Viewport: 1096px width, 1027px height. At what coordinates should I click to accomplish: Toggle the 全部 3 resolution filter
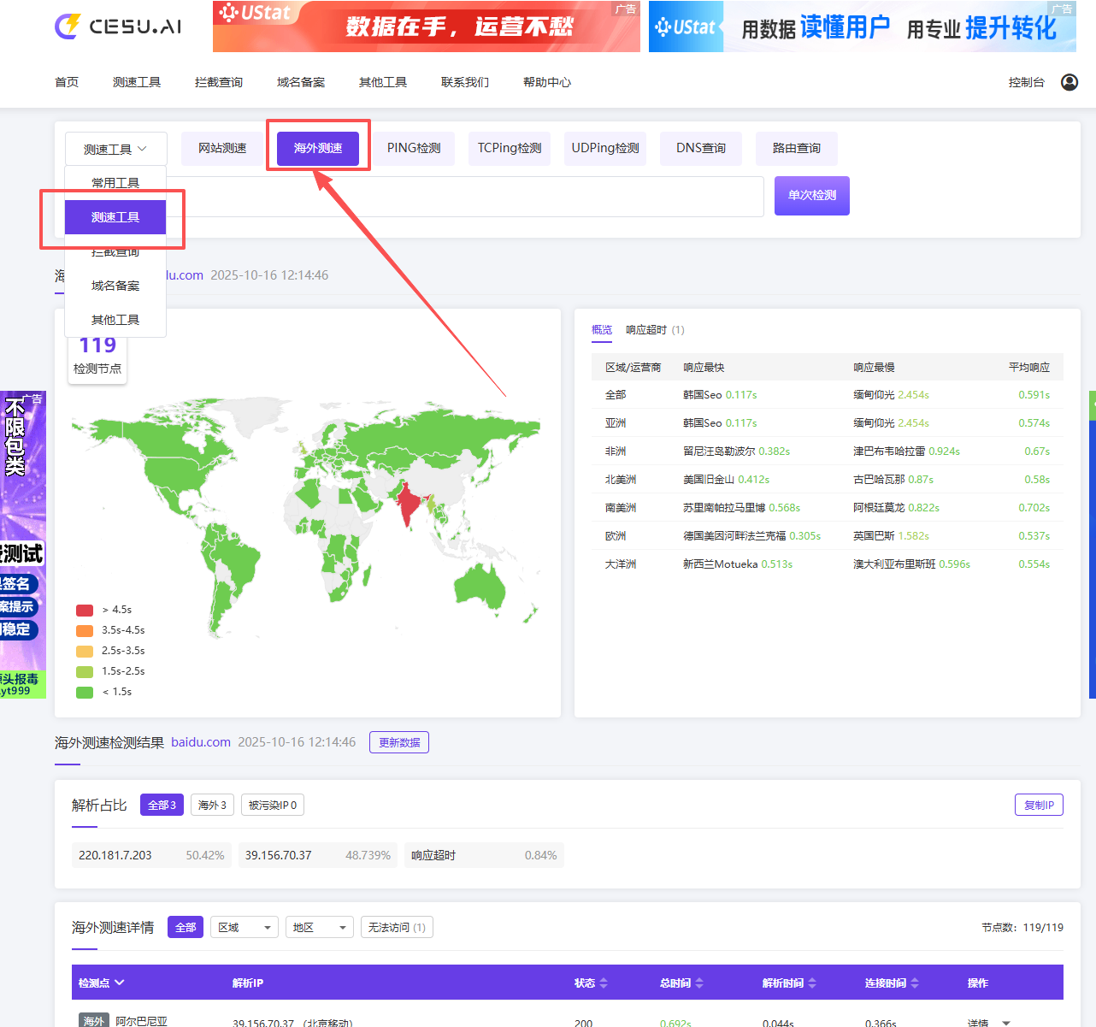click(162, 806)
